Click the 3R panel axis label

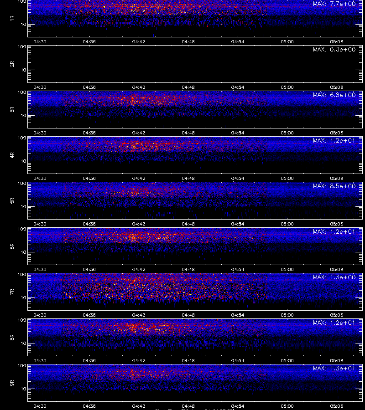coord(12,109)
